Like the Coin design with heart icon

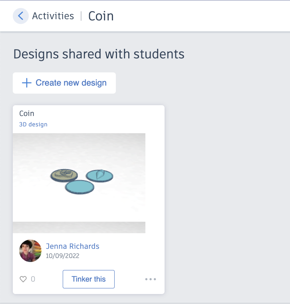pos(23,279)
